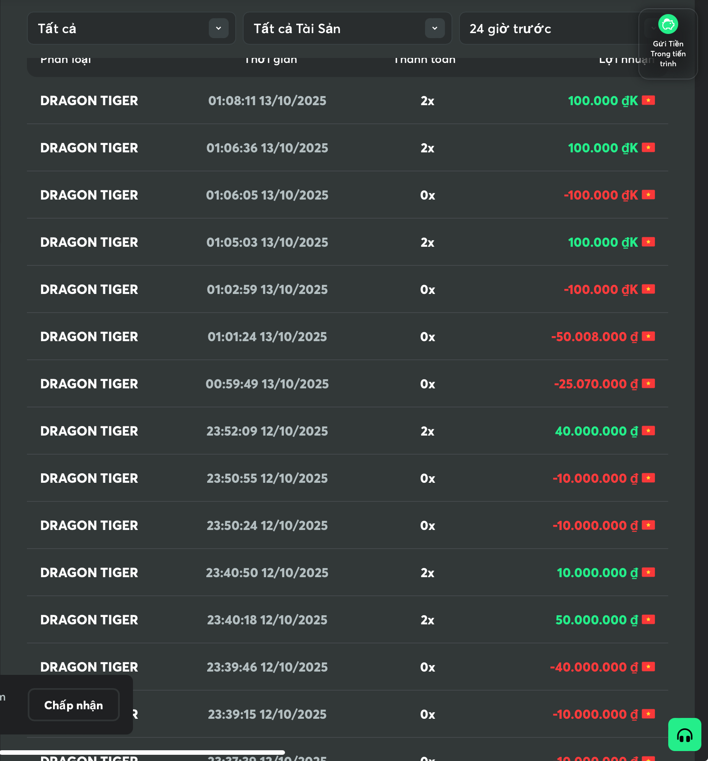Select the Dragon Tiger bet at 01:06:36
The height and width of the screenshot is (761, 708).
[x=89, y=148]
